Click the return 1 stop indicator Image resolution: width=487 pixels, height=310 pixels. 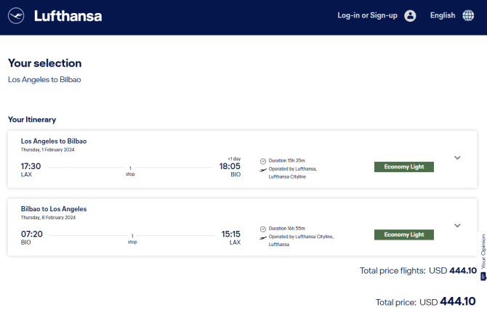click(132, 239)
